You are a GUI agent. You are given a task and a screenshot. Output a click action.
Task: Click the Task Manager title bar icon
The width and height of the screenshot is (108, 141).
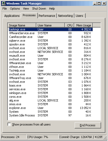[x=3, y=3]
